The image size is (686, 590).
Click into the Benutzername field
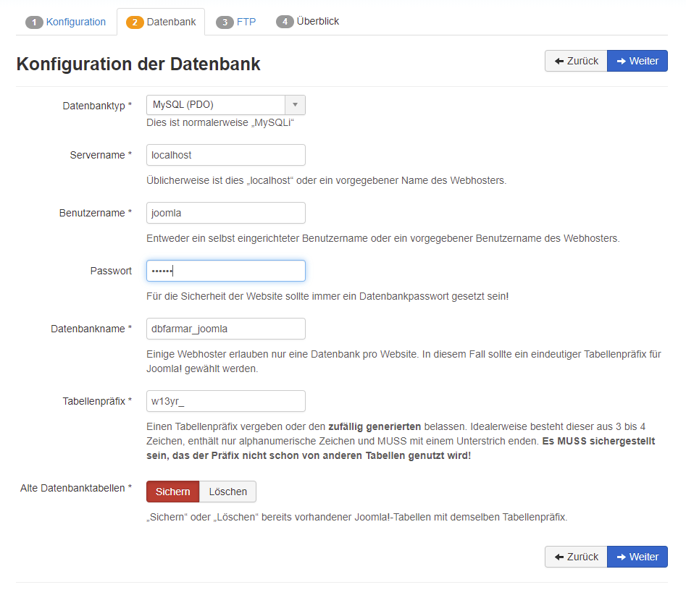226,213
